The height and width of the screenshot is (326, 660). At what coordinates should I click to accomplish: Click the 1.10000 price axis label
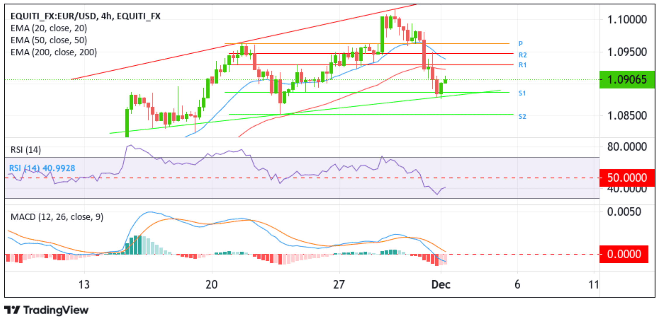pyautogui.click(x=627, y=20)
